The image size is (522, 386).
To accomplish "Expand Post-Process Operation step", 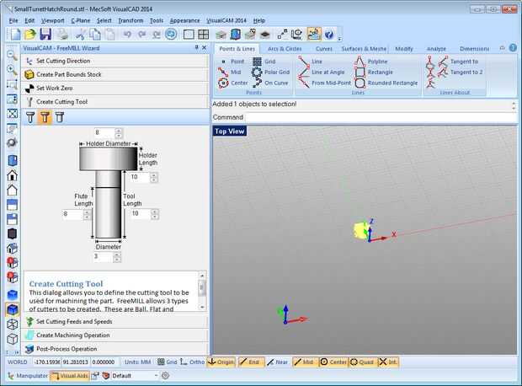I will [115, 349].
